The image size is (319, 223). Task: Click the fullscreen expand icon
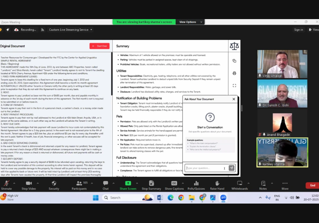click(234, 86)
